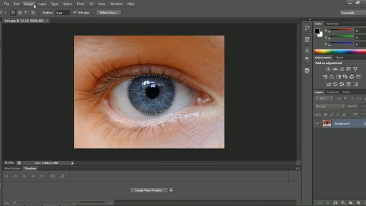Open the layer filter Kind dropdown
366x206 pixels.
point(324,98)
